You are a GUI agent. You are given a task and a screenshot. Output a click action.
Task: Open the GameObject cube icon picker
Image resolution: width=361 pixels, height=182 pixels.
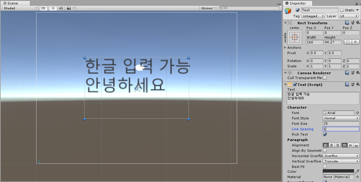288,11
